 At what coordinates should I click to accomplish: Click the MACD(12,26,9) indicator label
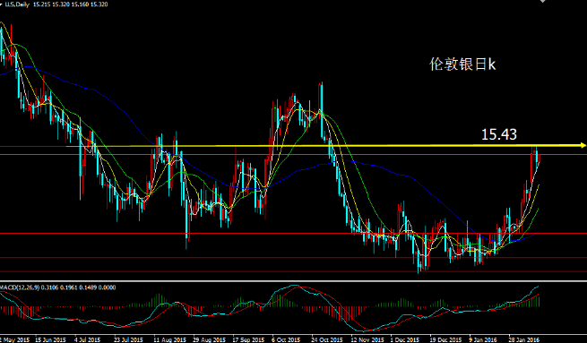tap(20, 287)
